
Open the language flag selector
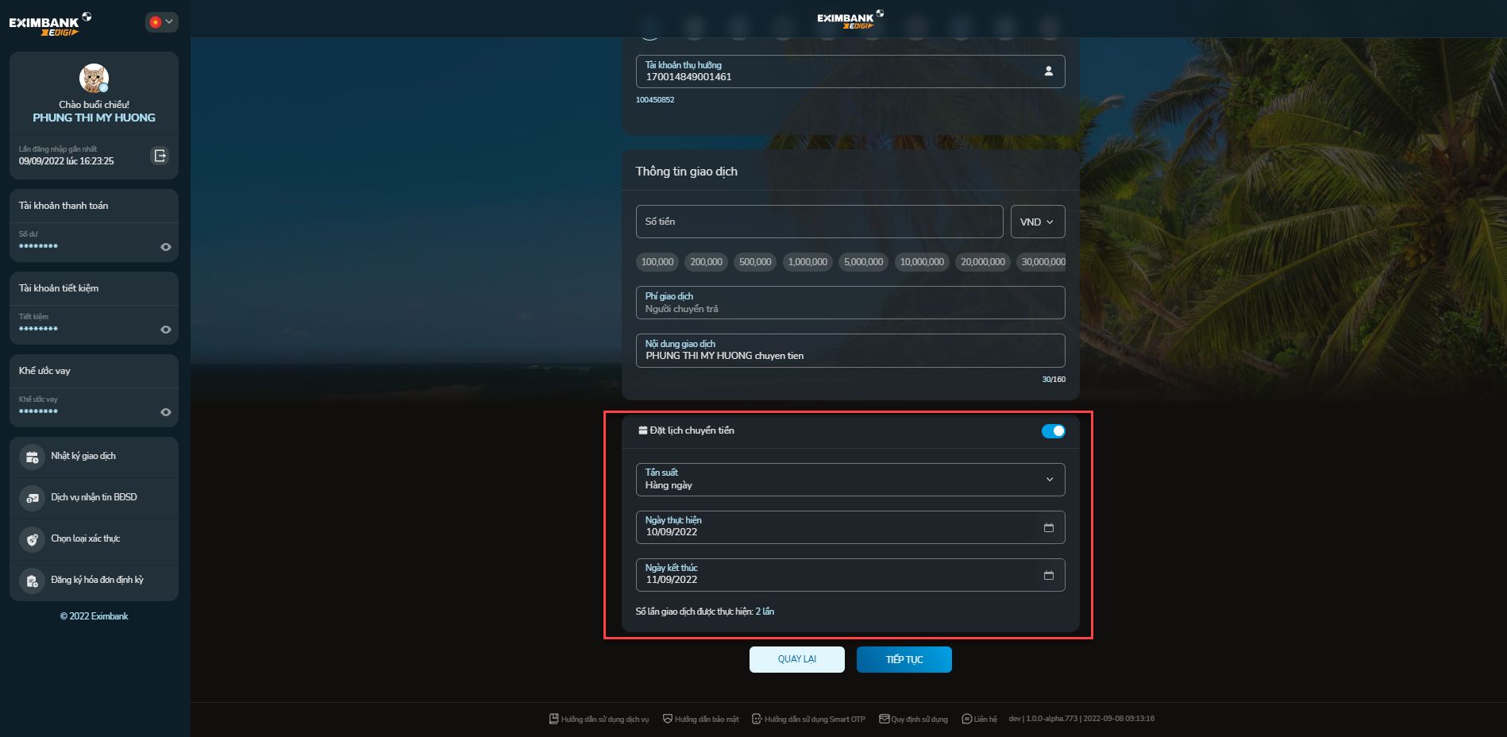(161, 22)
